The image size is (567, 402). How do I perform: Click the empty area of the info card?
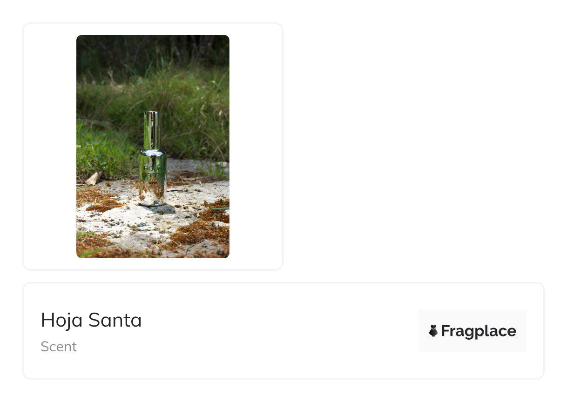click(x=279, y=331)
